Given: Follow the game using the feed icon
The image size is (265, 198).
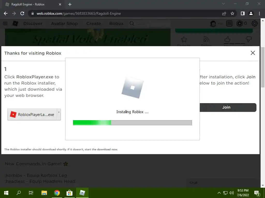Looking at the screenshot, I should point(206,40).
